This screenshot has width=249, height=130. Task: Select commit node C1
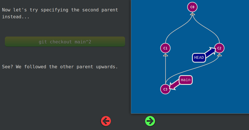[165, 48]
